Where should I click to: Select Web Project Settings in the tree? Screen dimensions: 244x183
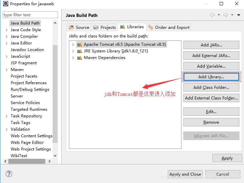tap(31, 149)
